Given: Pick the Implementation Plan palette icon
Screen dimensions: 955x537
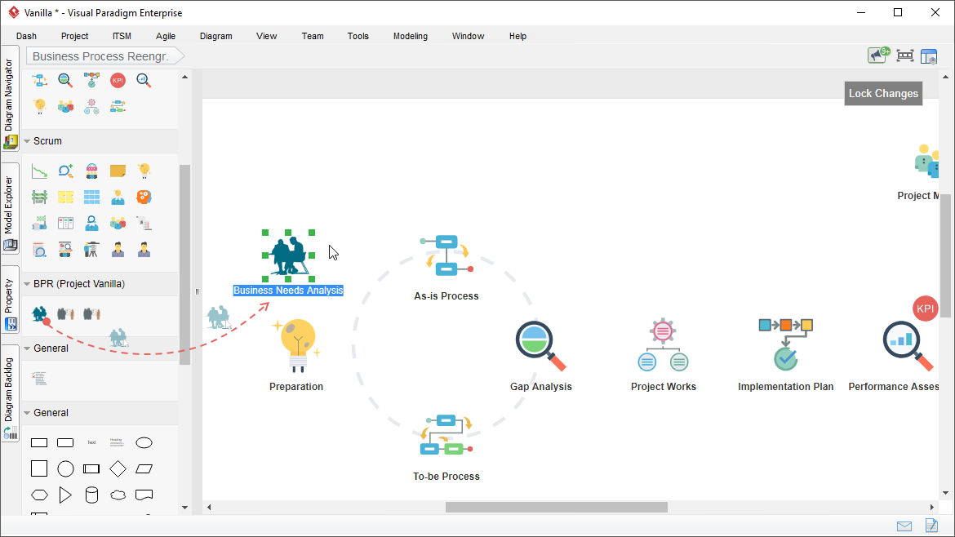Looking at the screenshot, I should (91, 80).
